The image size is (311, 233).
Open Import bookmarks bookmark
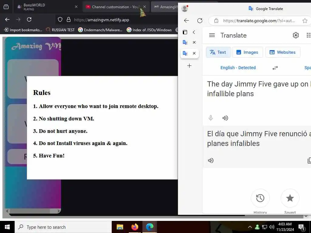(23, 30)
